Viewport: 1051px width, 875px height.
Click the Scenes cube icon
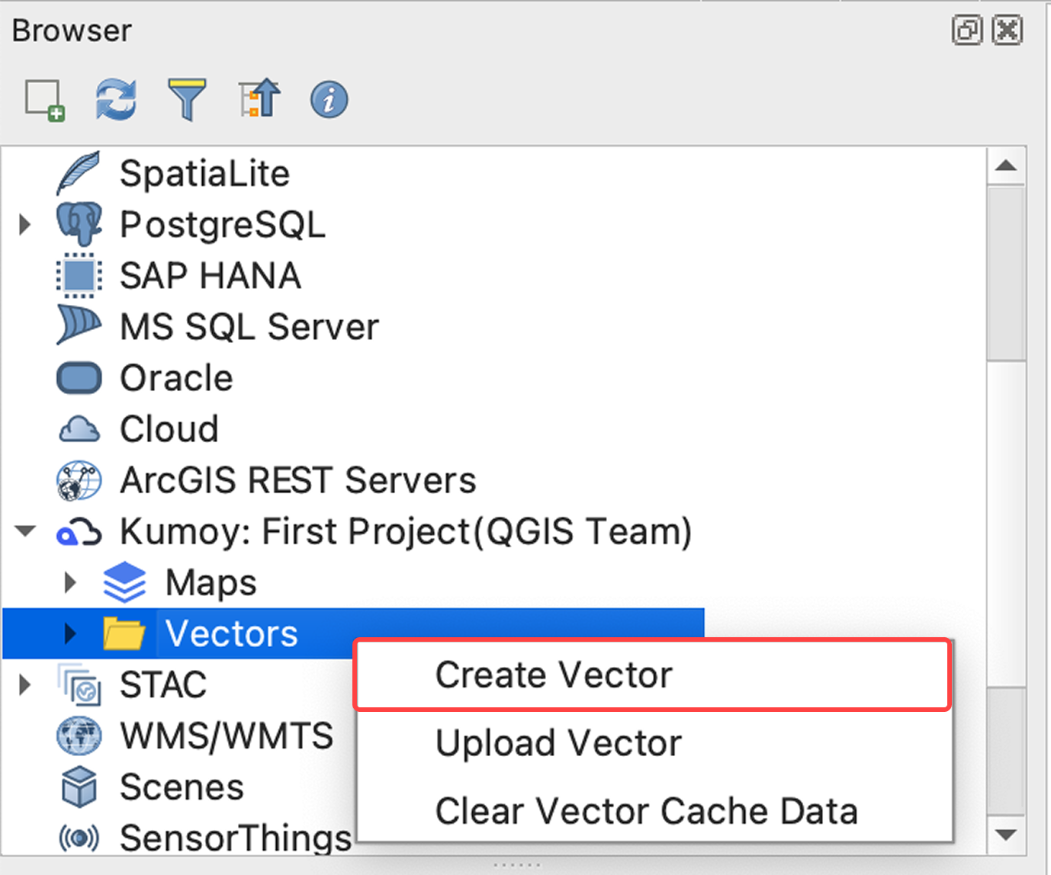[x=79, y=787]
